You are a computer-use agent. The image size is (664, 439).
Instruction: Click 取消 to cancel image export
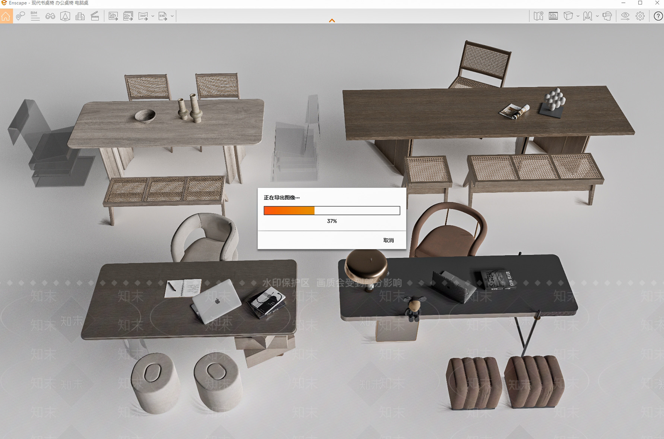[388, 240]
